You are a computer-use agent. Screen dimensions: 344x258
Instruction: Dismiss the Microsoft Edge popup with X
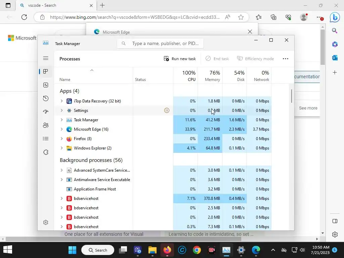point(250,32)
